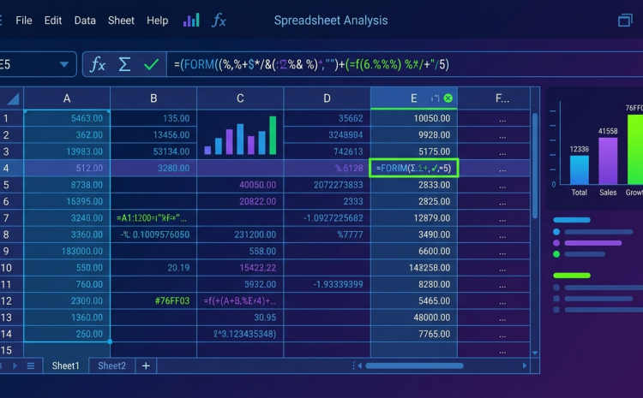This screenshot has height=398, width=643.
Task: Click the select-all corner triangle
Action: point(13,98)
